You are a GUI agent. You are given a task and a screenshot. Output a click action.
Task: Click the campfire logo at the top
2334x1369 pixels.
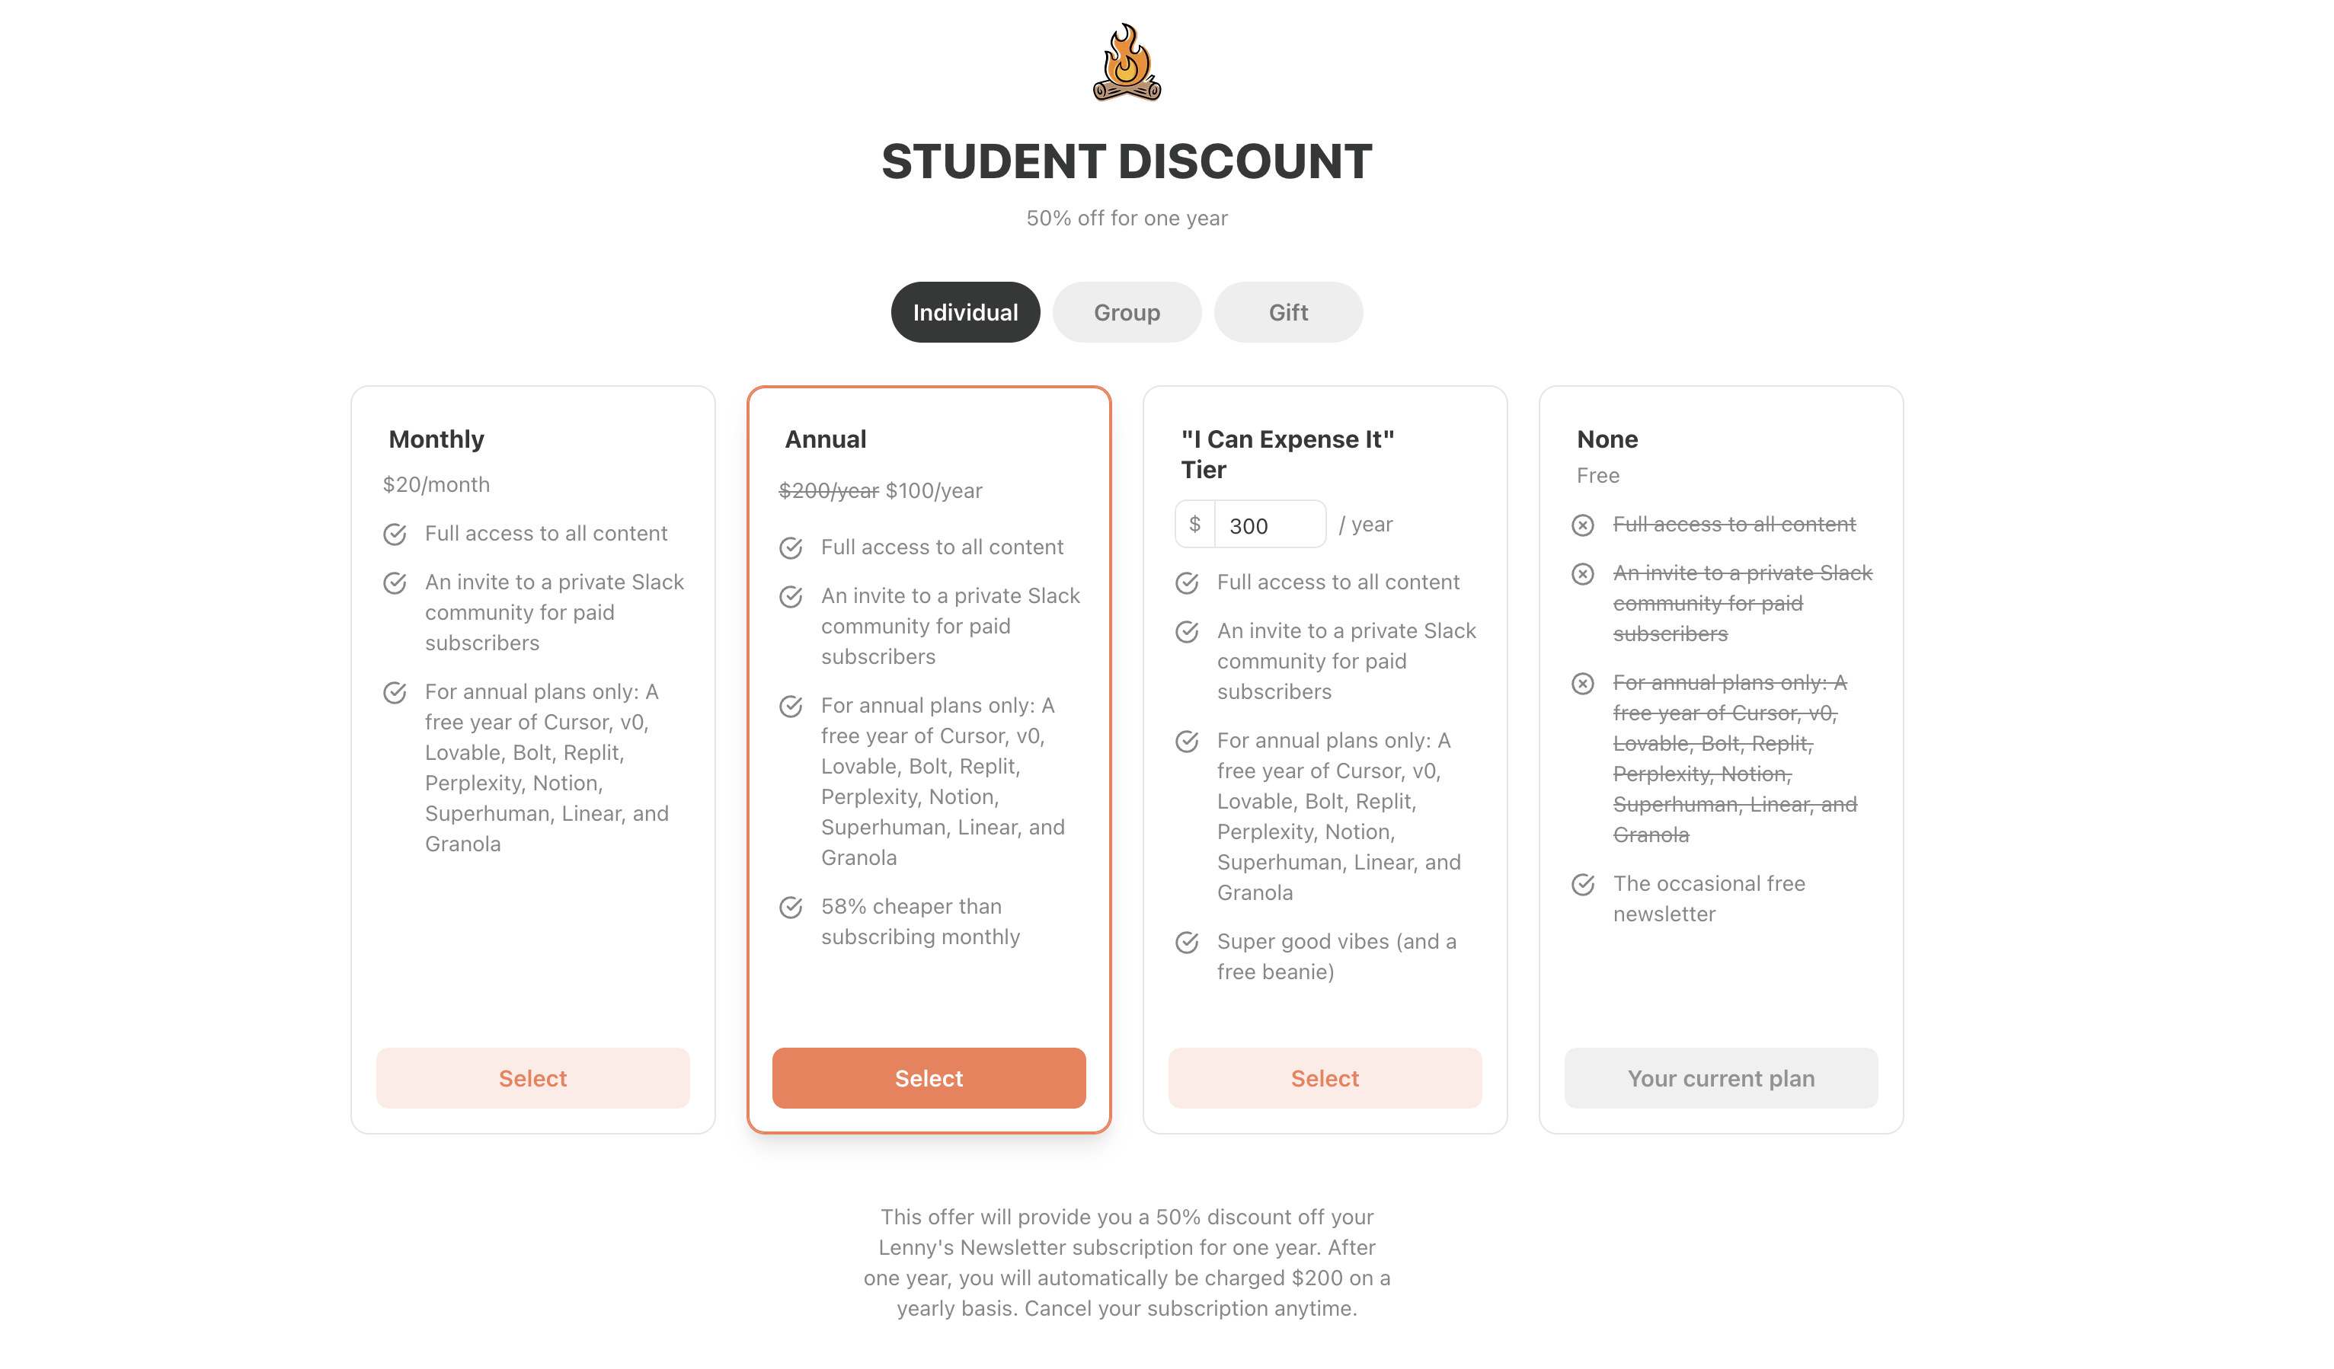(x=1127, y=62)
